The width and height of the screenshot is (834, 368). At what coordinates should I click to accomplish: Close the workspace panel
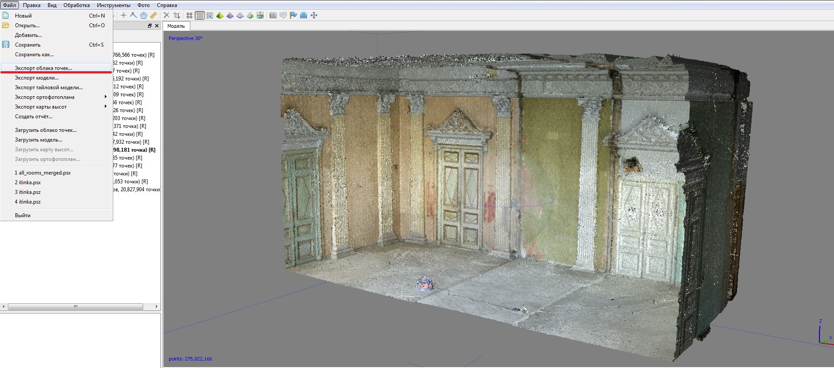[x=157, y=26]
